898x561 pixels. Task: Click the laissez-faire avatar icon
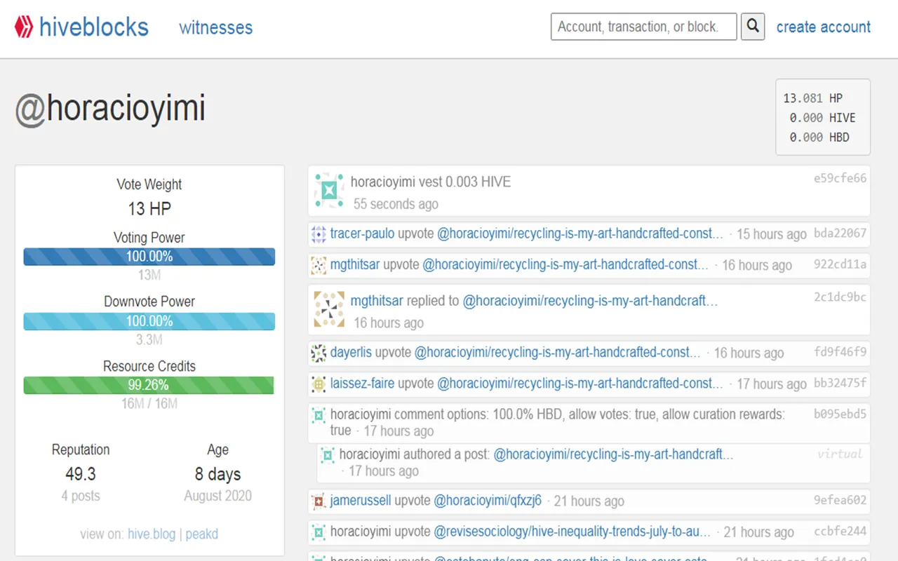tap(319, 384)
